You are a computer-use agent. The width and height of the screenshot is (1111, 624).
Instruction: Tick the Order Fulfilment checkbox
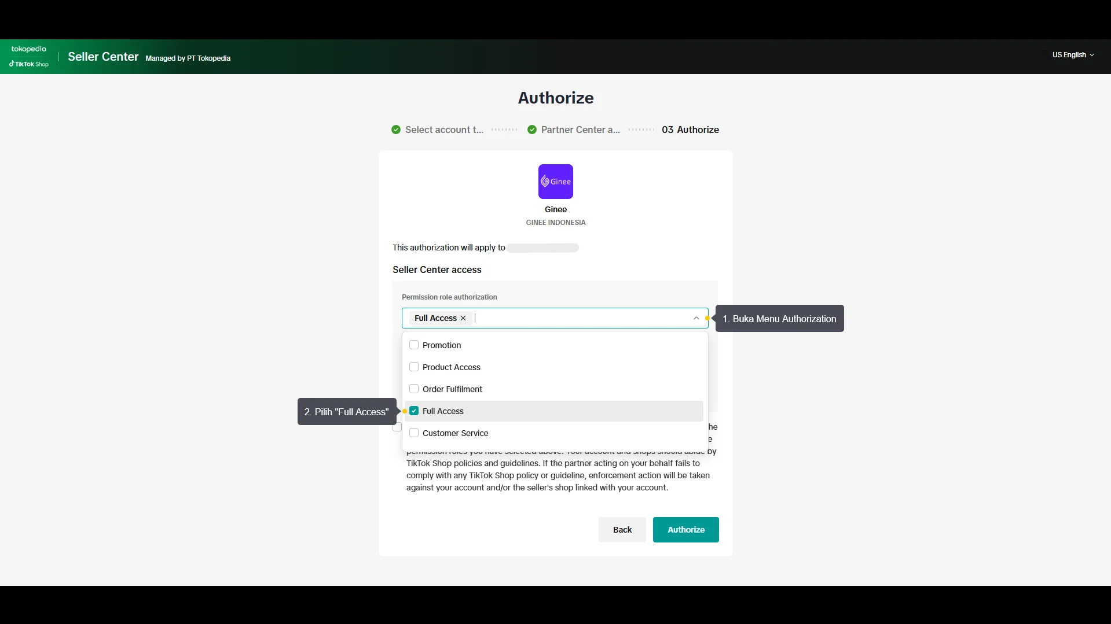[414, 389]
